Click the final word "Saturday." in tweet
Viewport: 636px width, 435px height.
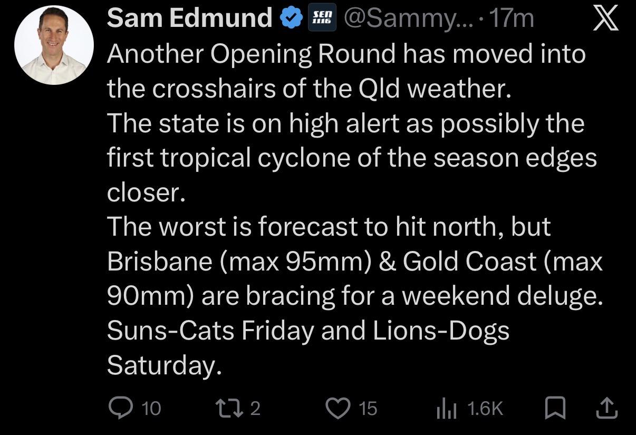[163, 365]
